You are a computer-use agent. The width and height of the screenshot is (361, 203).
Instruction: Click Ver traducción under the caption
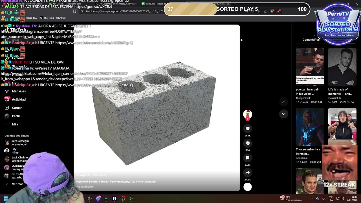click(85, 187)
